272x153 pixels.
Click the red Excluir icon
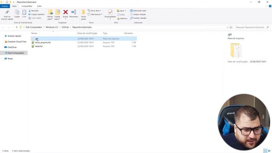[65, 12]
